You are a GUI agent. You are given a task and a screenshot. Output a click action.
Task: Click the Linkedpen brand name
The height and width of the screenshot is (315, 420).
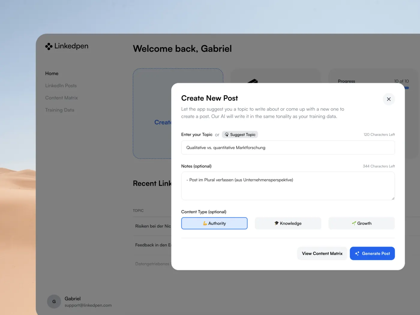pyautogui.click(x=71, y=46)
